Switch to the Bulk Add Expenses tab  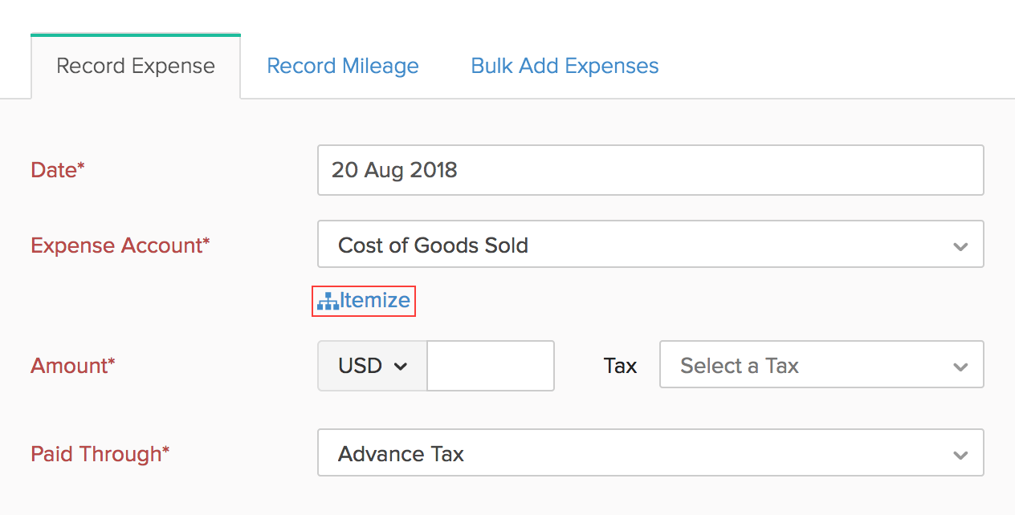564,66
